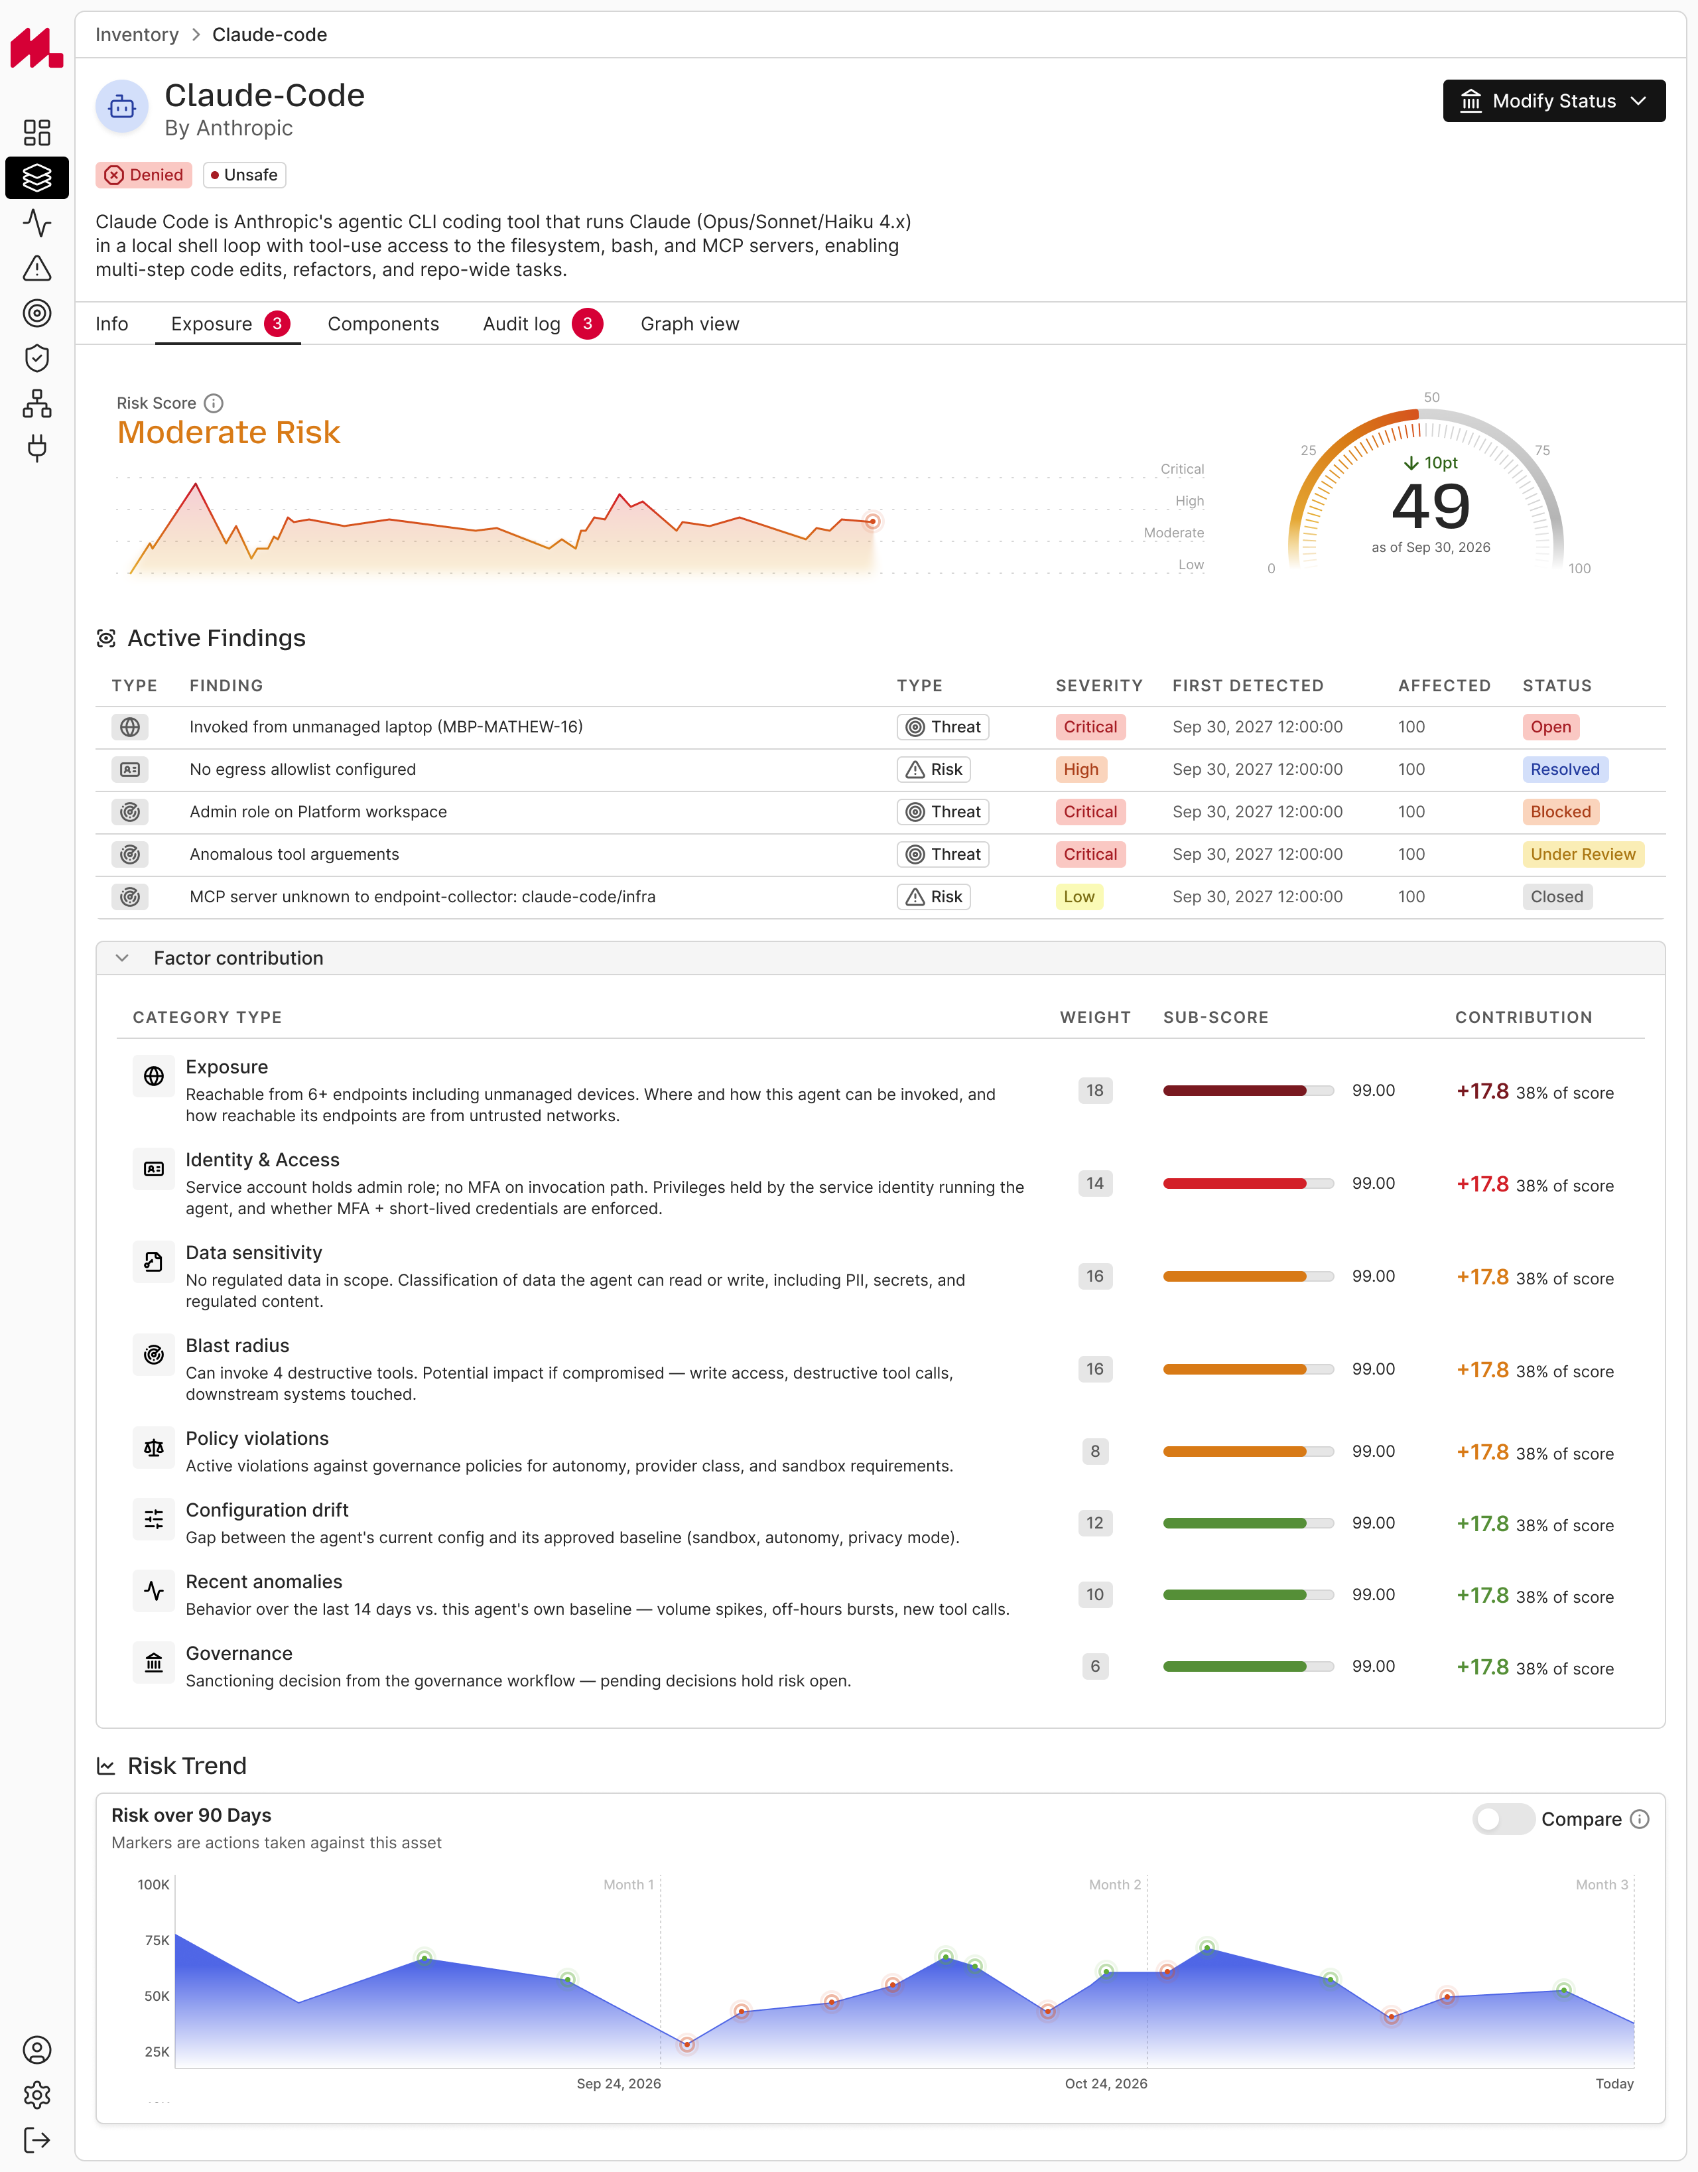This screenshot has width=1698, height=2172.
Task: Click weight value 18 for Exposure
Action: point(1094,1091)
